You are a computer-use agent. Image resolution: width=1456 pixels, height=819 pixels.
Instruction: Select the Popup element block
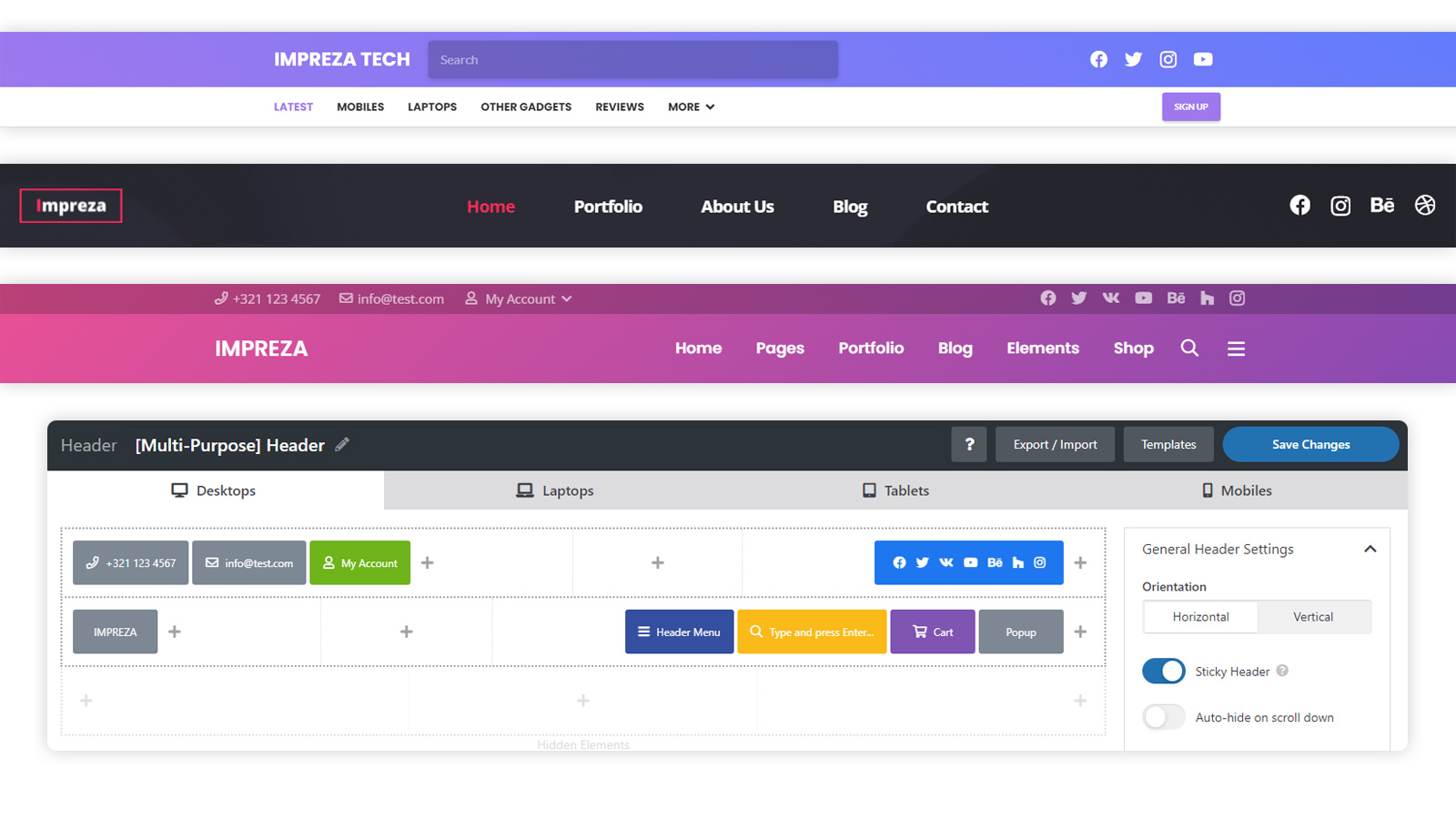[1021, 632]
